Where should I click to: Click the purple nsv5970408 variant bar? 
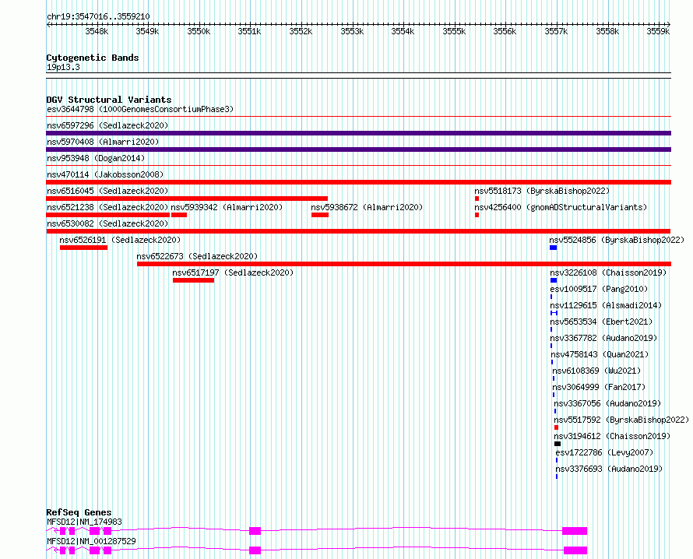coord(358,149)
